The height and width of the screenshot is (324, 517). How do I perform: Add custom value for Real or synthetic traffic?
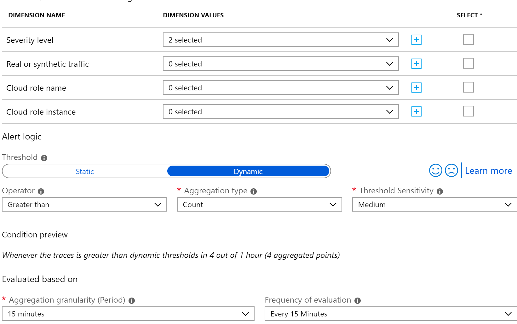click(416, 64)
